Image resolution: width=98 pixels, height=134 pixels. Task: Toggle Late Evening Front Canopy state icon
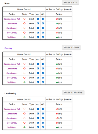click(24, 118)
